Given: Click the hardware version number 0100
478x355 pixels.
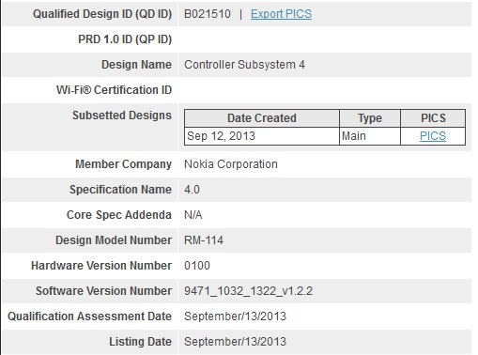Looking at the screenshot, I should (197, 266).
